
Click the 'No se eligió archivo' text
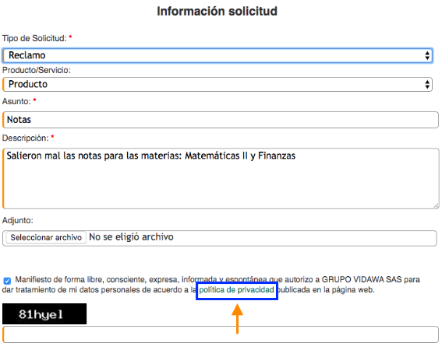[x=131, y=237]
